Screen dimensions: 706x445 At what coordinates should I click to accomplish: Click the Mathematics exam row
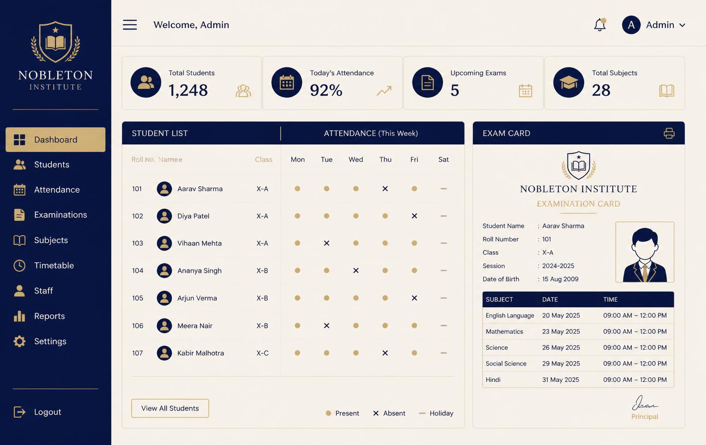coord(578,332)
